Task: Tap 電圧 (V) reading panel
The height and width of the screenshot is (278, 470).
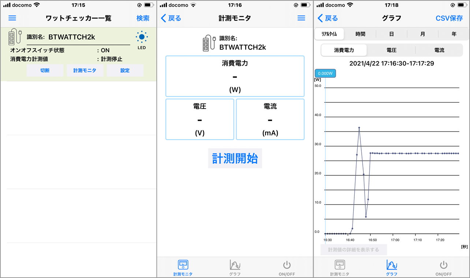Action: [200, 119]
